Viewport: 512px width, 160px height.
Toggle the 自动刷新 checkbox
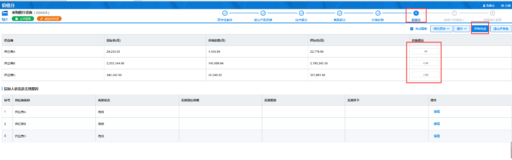(x=412, y=29)
